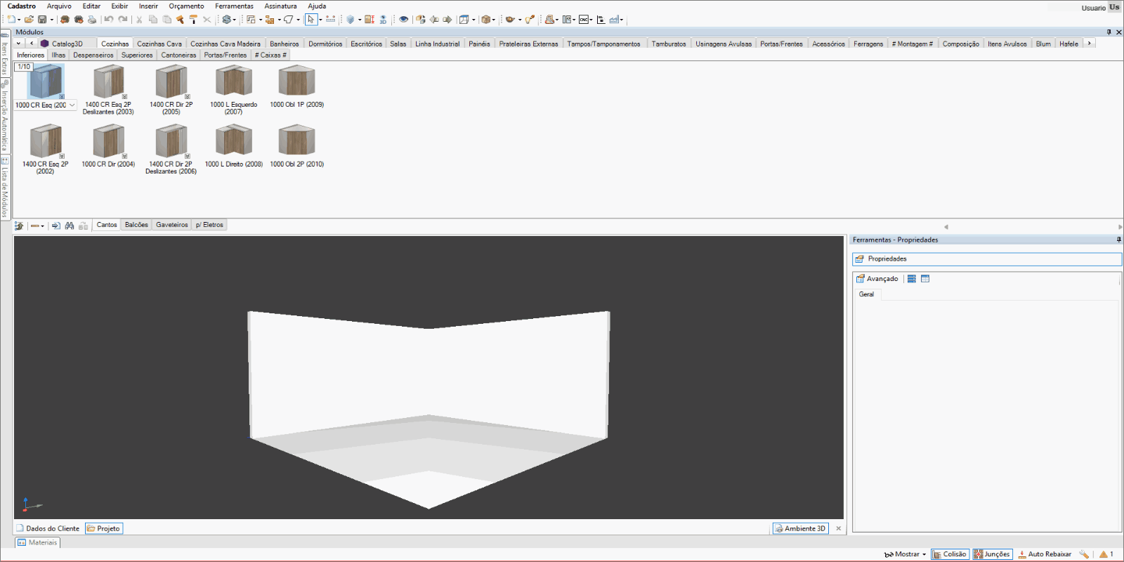The width and height of the screenshot is (1124, 562).
Task: Select the arrow pointer tool
Action: (311, 20)
